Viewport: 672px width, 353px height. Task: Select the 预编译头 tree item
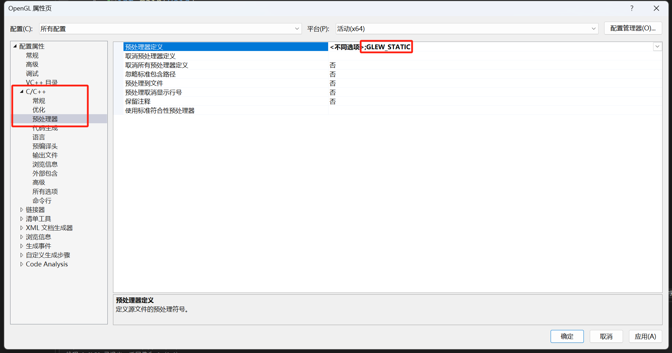coord(45,146)
